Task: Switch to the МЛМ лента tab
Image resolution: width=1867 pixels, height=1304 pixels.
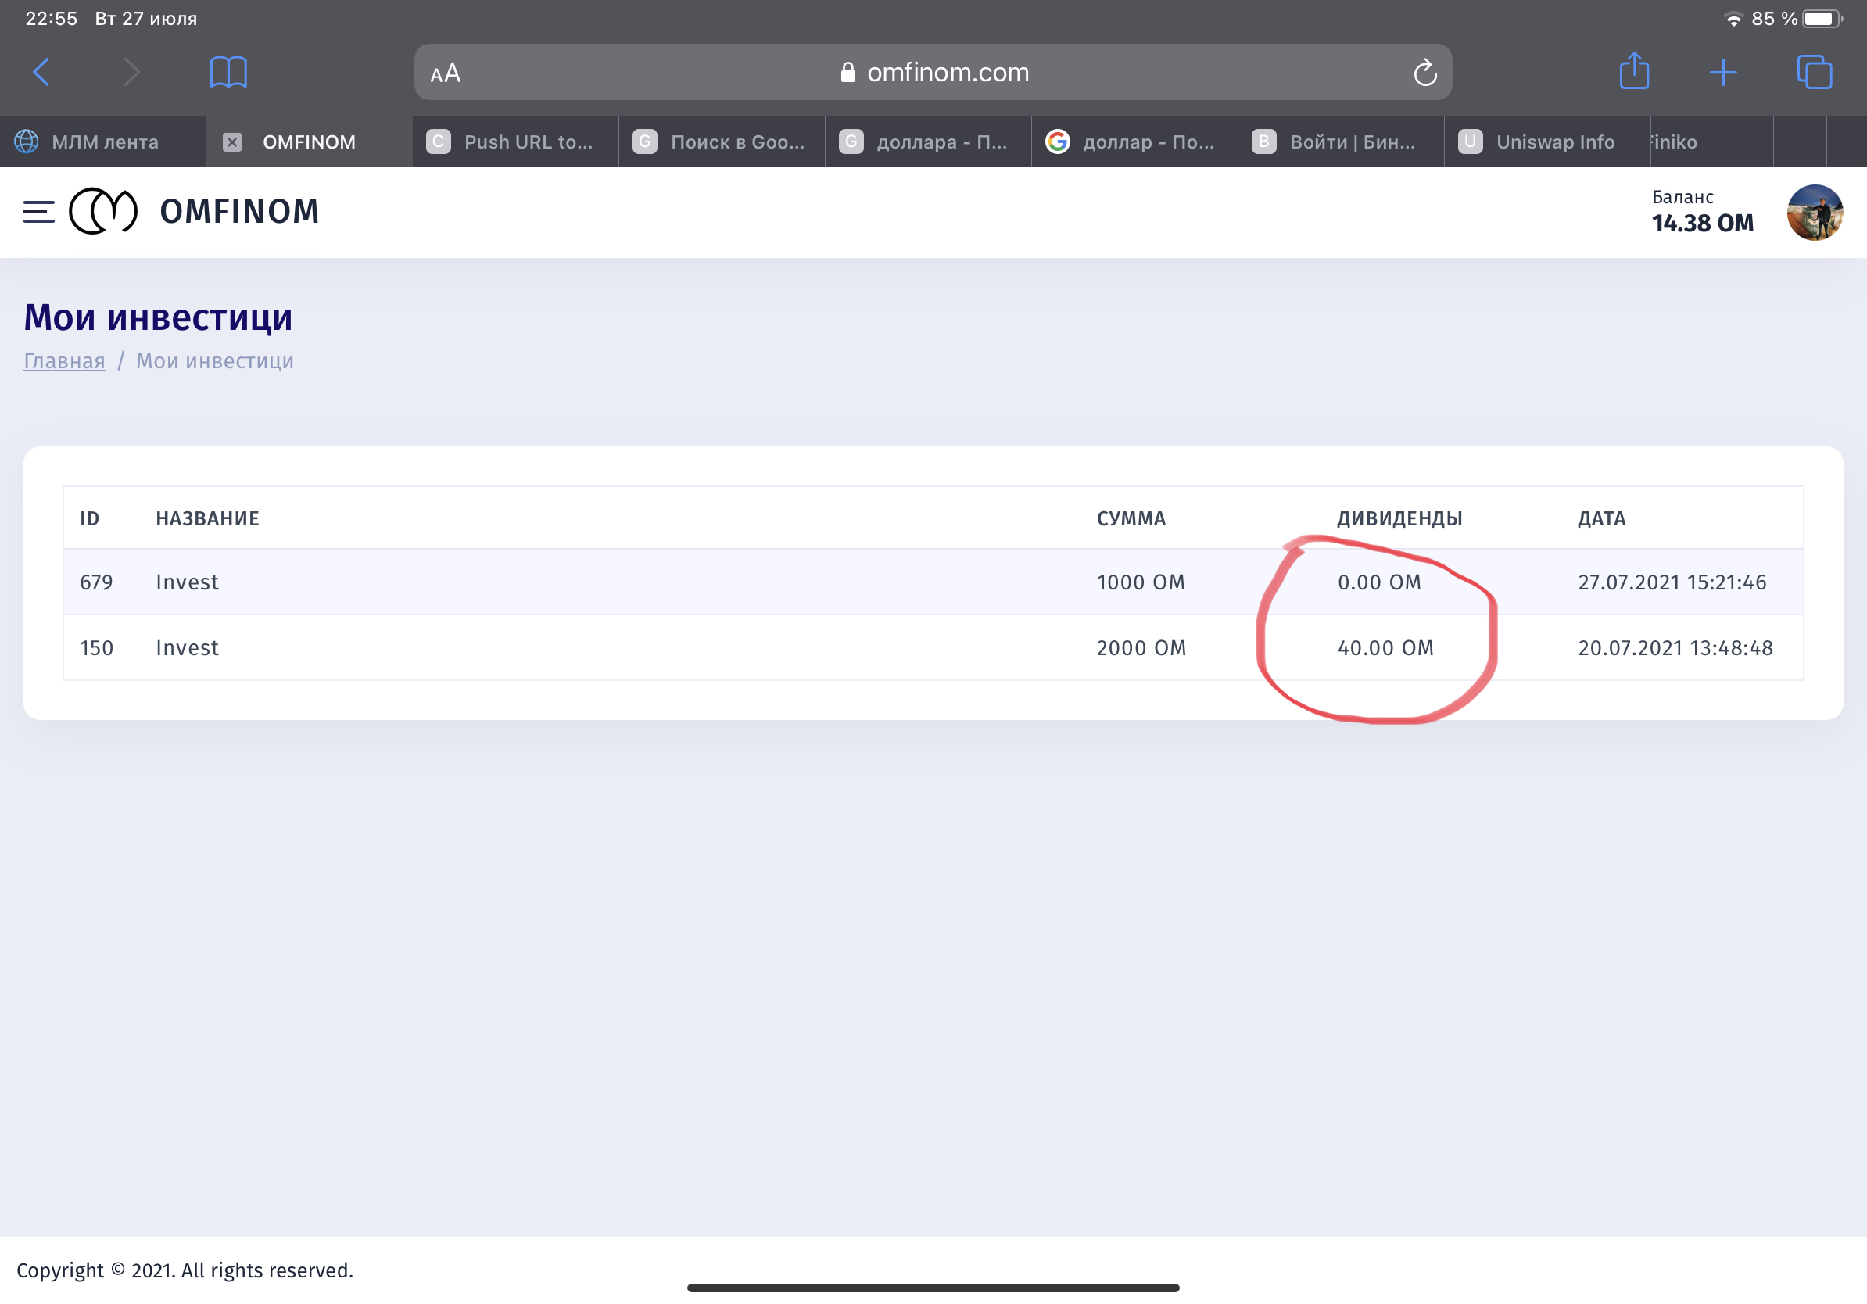Action: point(103,142)
